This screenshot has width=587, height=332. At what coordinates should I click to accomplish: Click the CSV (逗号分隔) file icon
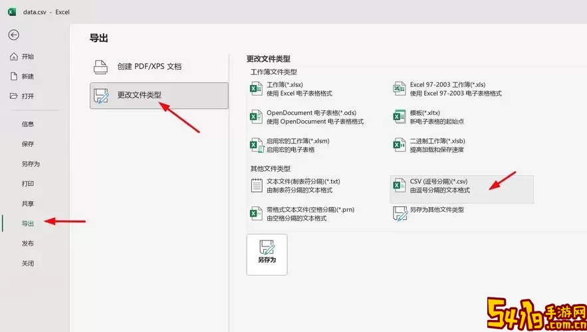pyautogui.click(x=400, y=185)
